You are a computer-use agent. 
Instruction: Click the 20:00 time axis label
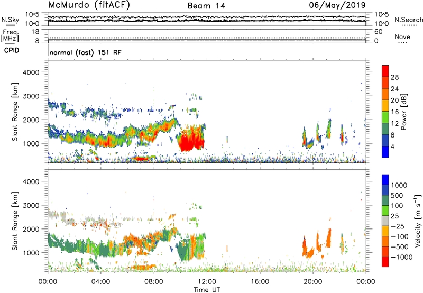click(x=312, y=282)
